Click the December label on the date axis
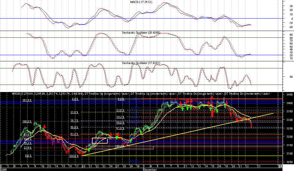 click(150, 170)
